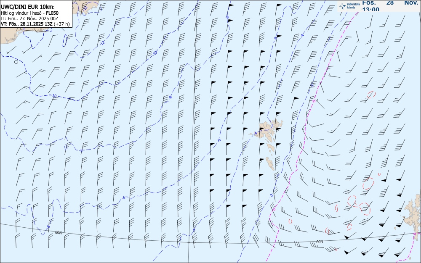Click the 'IT: Fim.. 27. Nóv.. 2025 00Z' line

29,18
